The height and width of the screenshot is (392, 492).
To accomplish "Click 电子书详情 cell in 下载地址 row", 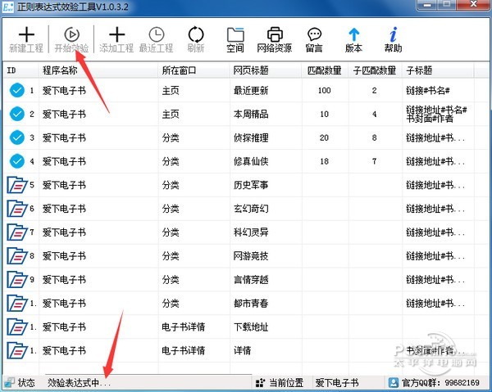I will [183, 327].
